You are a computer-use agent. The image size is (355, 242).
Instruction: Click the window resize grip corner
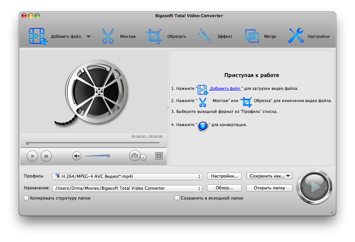click(x=332, y=212)
